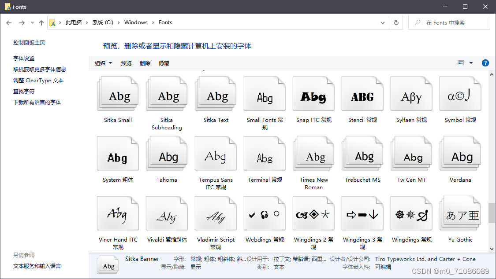
Task: Expand the 组织 dropdown menu
Action: tap(104, 63)
